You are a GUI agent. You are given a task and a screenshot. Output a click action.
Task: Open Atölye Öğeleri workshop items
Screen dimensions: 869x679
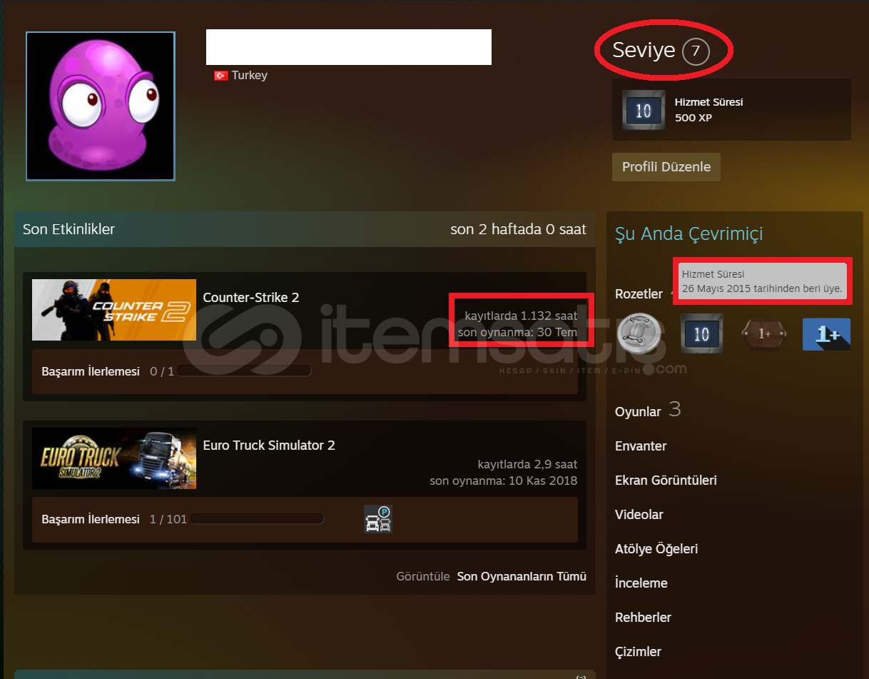[x=656, y=549]
